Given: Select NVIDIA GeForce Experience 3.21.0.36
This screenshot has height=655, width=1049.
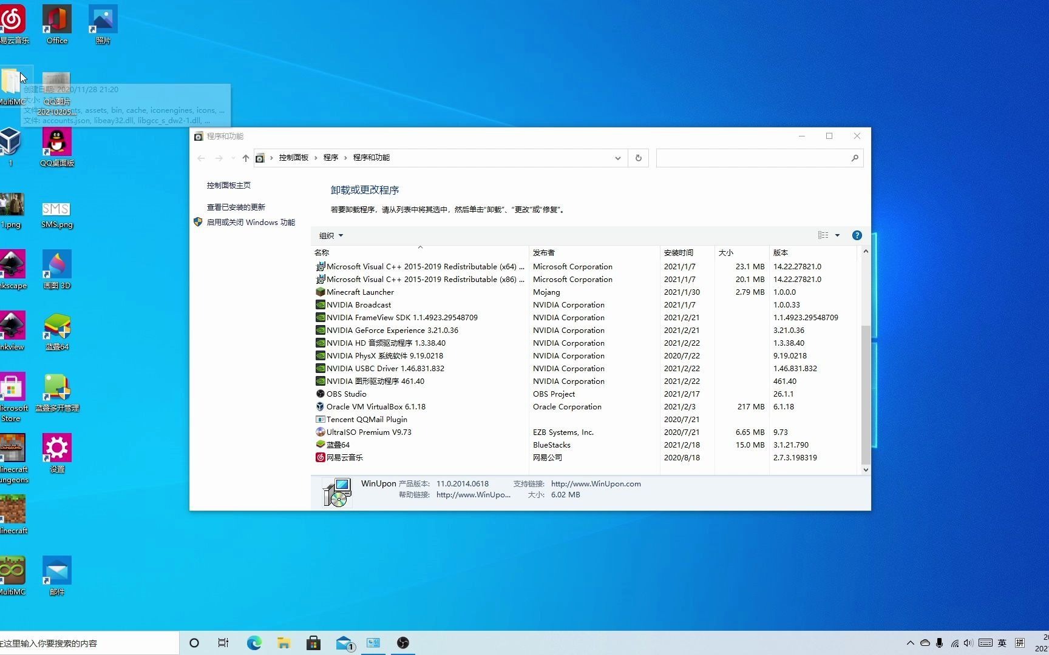Looking at the screenshot, I should coord(585,331).
